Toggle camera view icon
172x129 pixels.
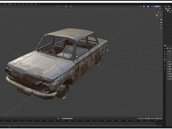pyautogui.click(x=161, y=25)
